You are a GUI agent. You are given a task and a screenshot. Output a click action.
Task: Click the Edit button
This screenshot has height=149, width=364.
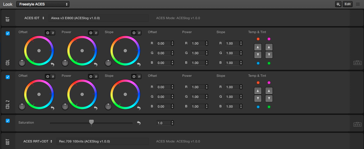(347, 4)
